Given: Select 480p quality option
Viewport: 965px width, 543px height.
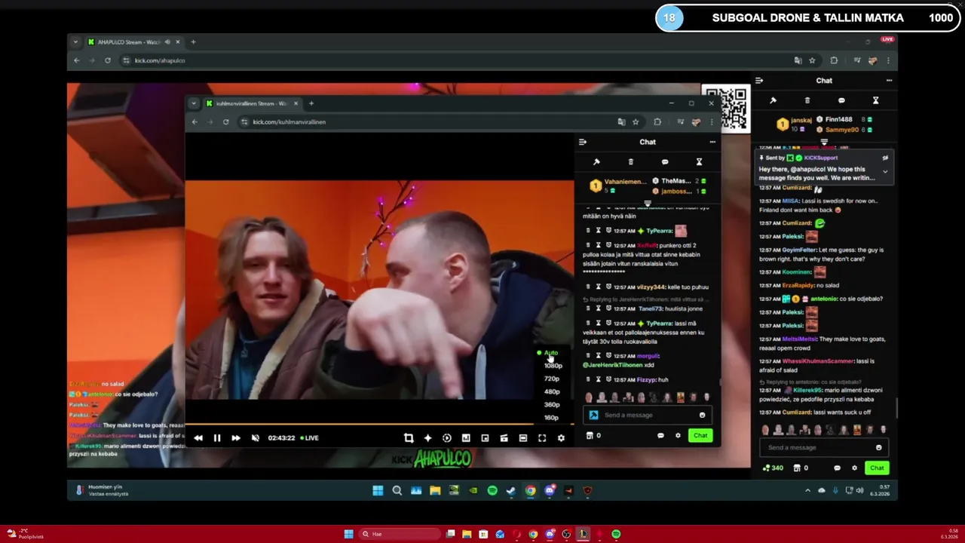Looking at the screenshot, I should 553,391.
